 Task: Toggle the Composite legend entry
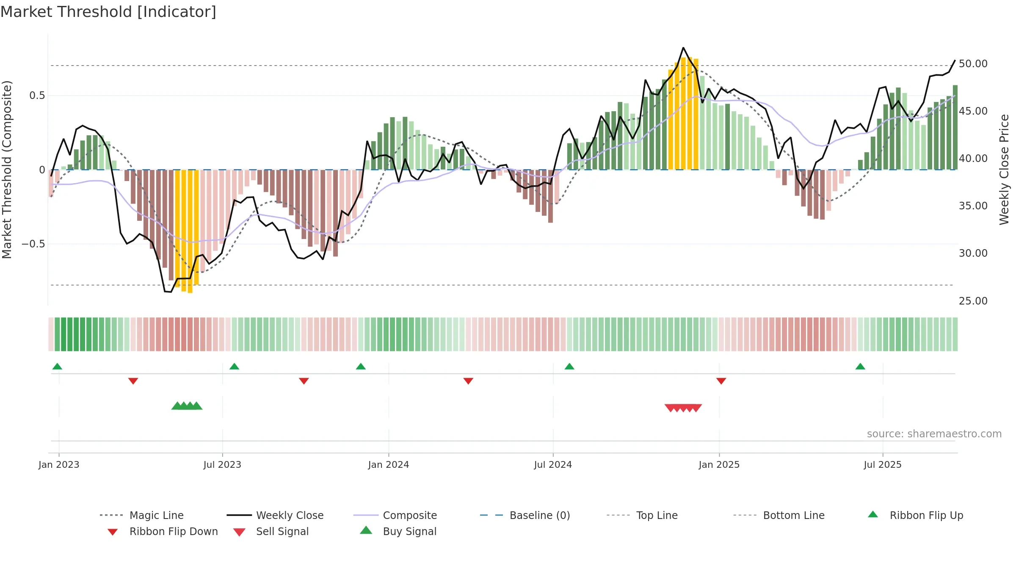395,515
